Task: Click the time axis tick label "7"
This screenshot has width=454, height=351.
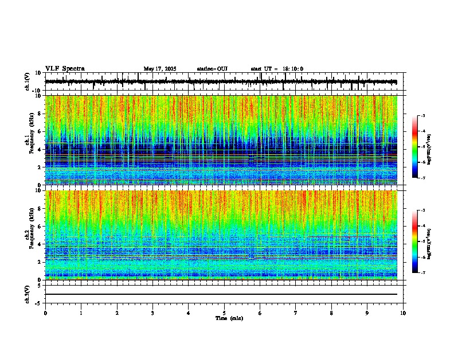Action: [296, 313]
